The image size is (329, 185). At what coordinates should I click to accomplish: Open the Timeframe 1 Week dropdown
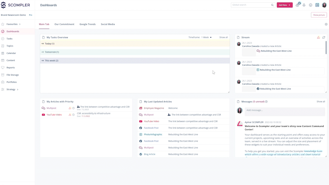[206, 38]
